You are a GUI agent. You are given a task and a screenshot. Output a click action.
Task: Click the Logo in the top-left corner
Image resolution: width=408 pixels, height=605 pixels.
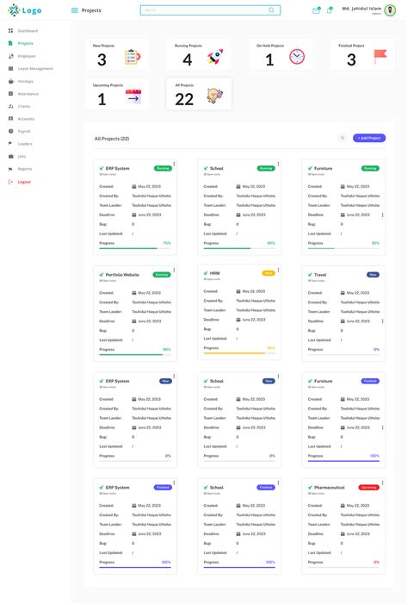coord(25,10)
